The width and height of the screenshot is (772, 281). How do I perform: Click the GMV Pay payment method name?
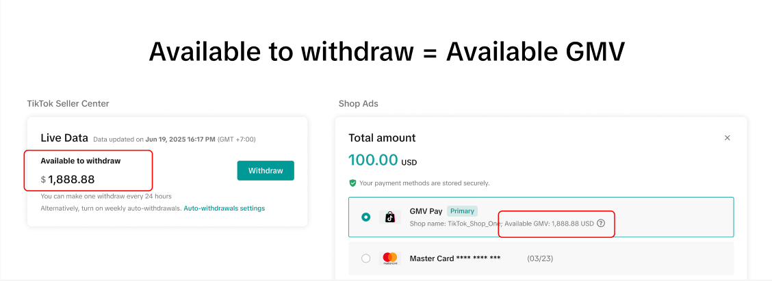(426, 211)
